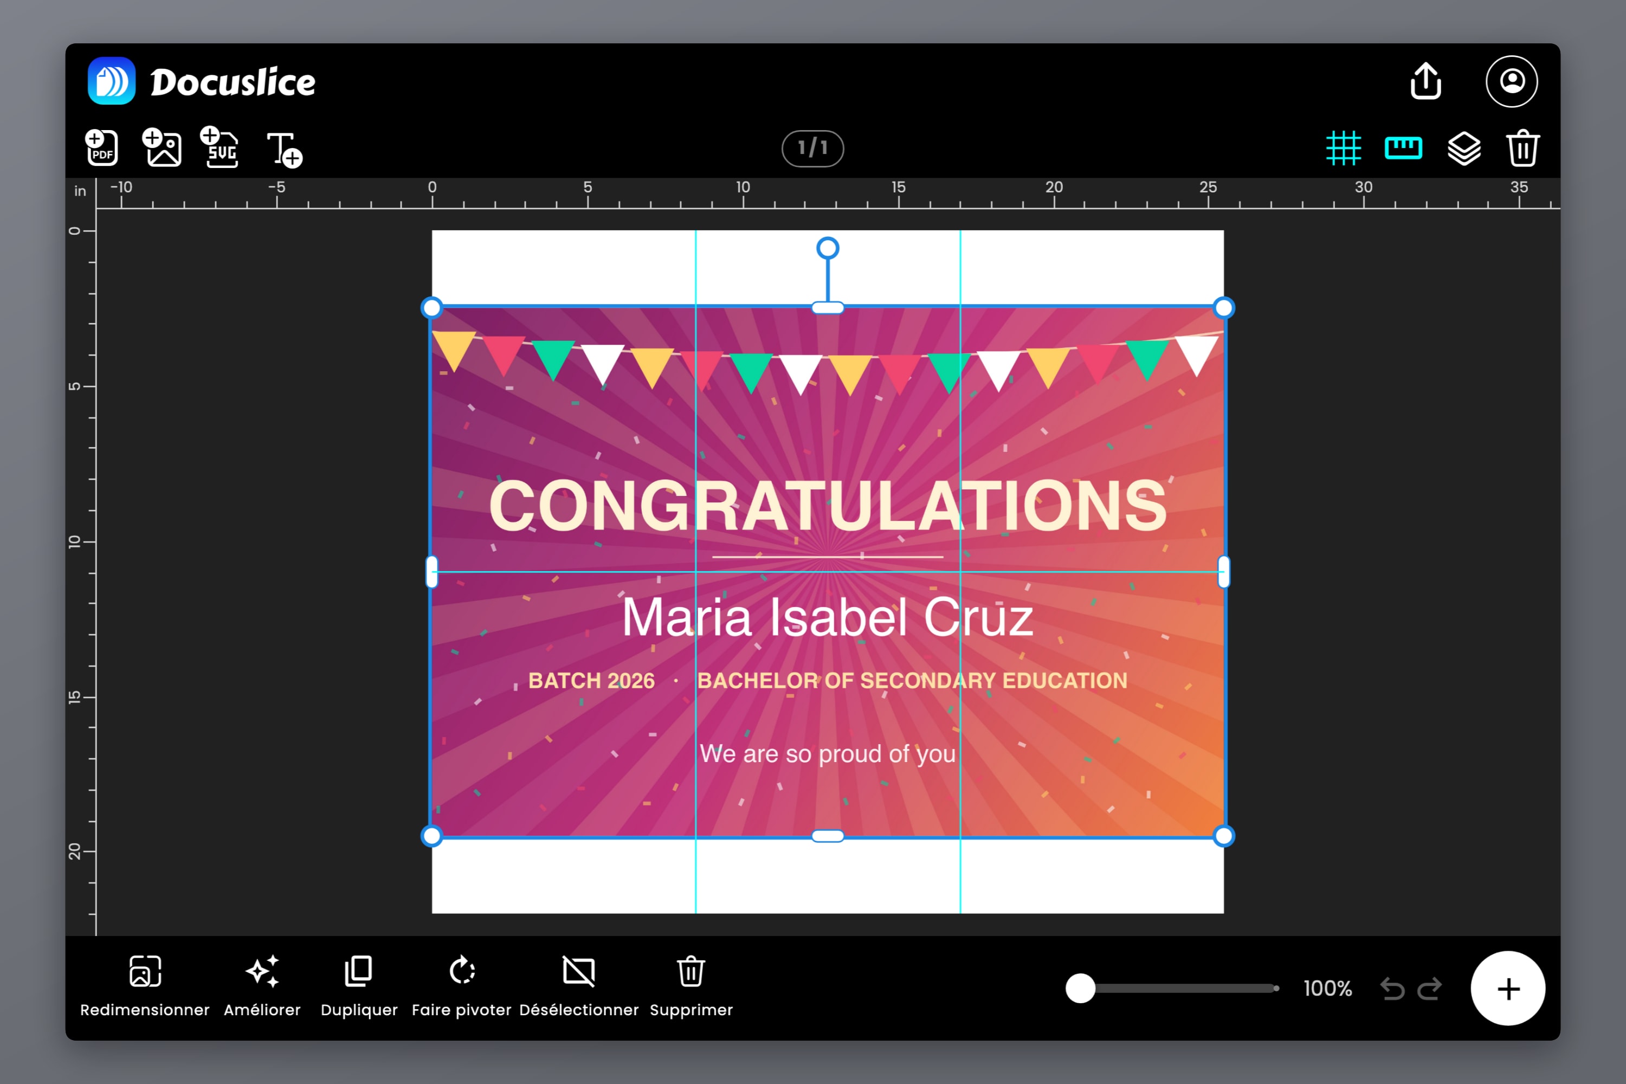Toggle the cyan grid overlay
1626x1084 pixels.
pos(1343,148)
